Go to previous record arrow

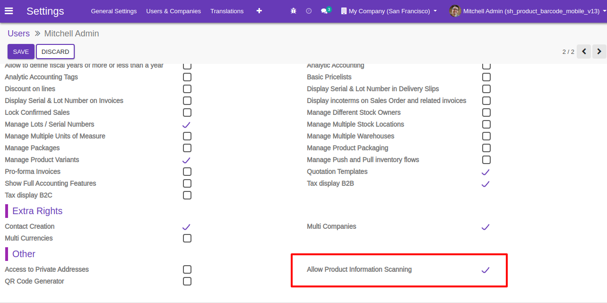coord(584,52)
